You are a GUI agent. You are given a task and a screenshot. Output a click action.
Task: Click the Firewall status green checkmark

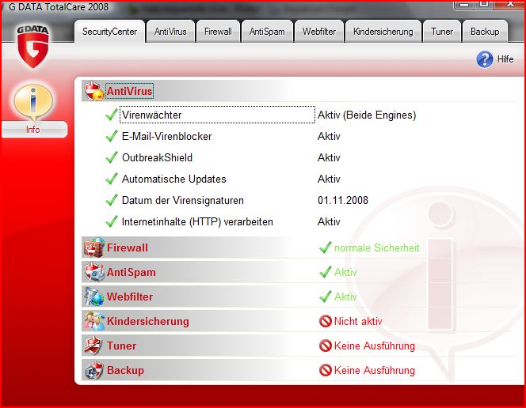(326, 247)
